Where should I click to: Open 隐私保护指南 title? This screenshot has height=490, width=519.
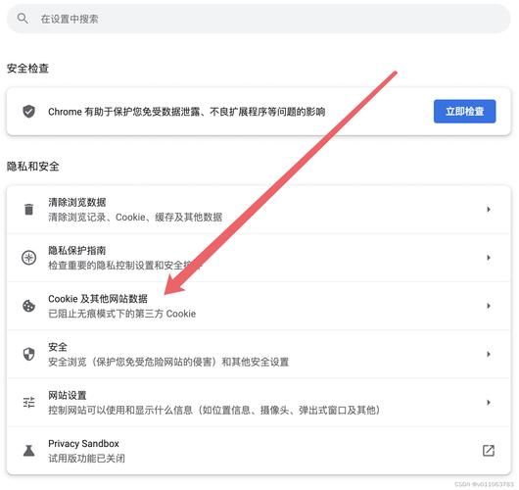pos(77,251)
